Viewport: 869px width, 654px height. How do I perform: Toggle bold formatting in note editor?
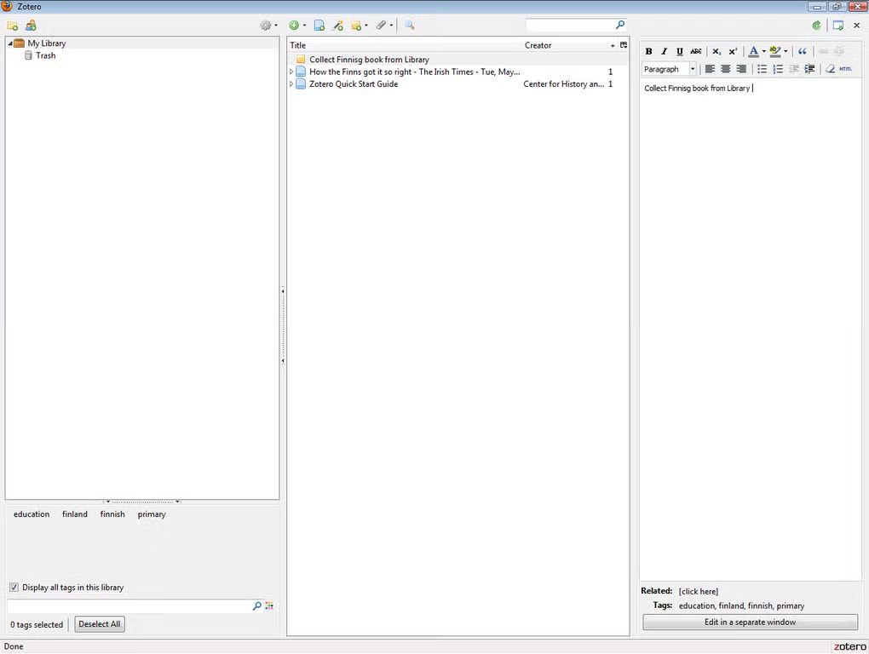click(648, 52)
